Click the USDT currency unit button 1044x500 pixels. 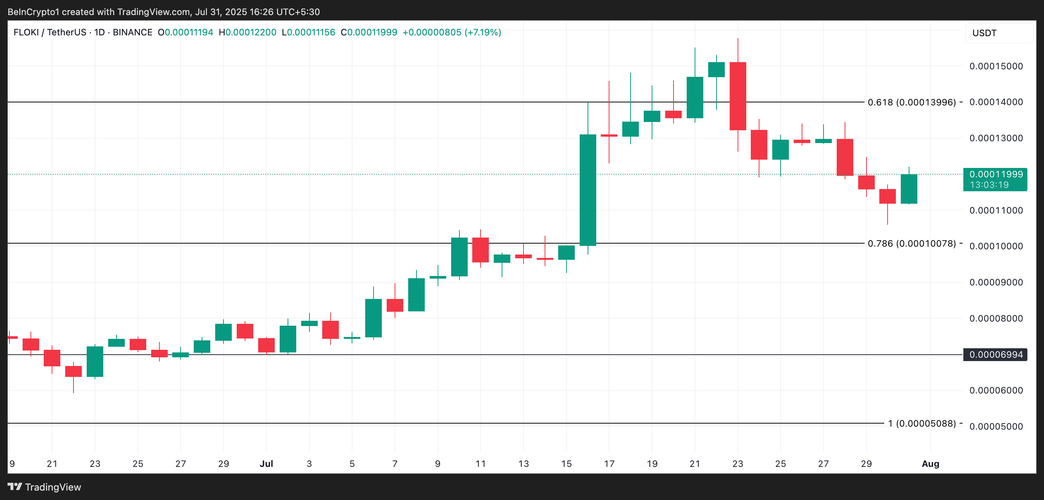984,33
